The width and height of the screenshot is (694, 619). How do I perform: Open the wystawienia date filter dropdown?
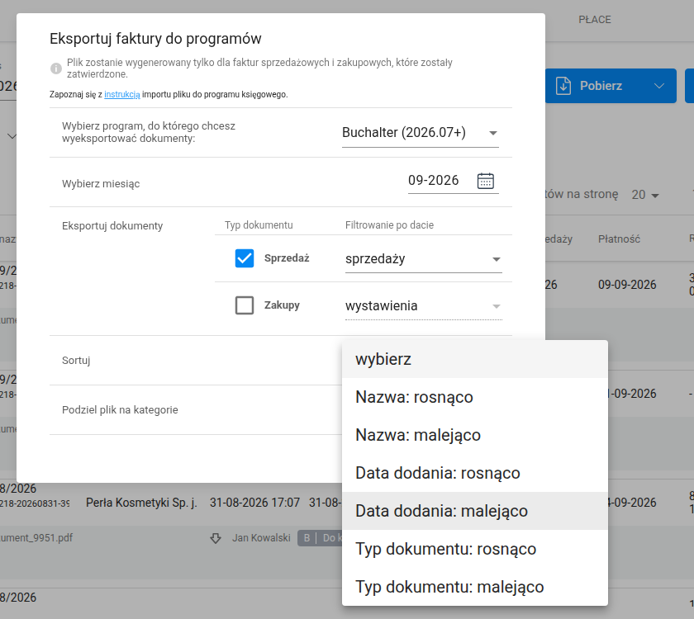point(424,306)
